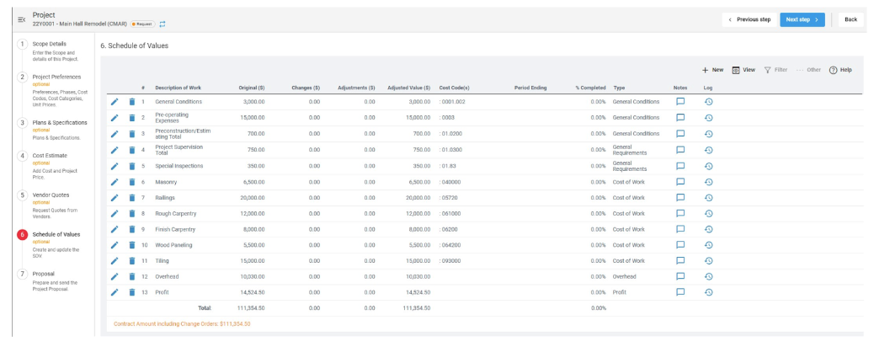Click the Back button
Screen dimensions: 874x347
click(850, 19)
